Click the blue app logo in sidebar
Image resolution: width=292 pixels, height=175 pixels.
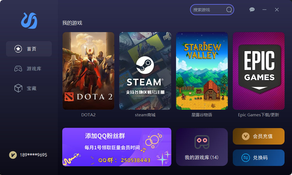tap(29, 21)
